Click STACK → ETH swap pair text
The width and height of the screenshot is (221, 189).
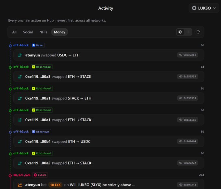[x=80, y=98]
